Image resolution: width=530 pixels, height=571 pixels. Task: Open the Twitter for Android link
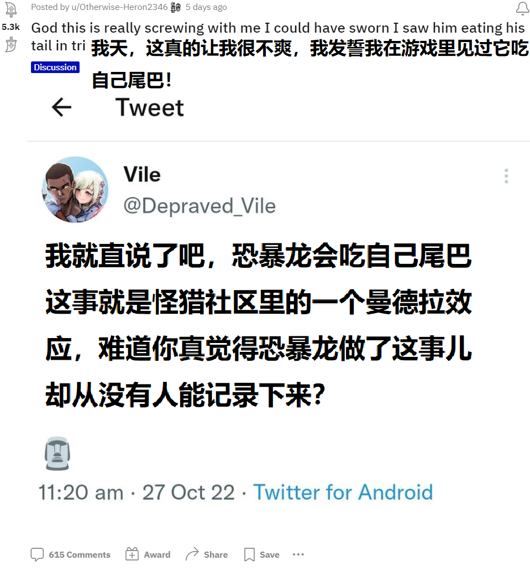(x=343, y=492)
